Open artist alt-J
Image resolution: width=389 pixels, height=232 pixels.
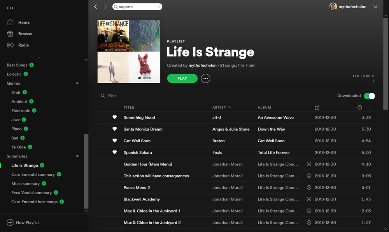(217, 117)
